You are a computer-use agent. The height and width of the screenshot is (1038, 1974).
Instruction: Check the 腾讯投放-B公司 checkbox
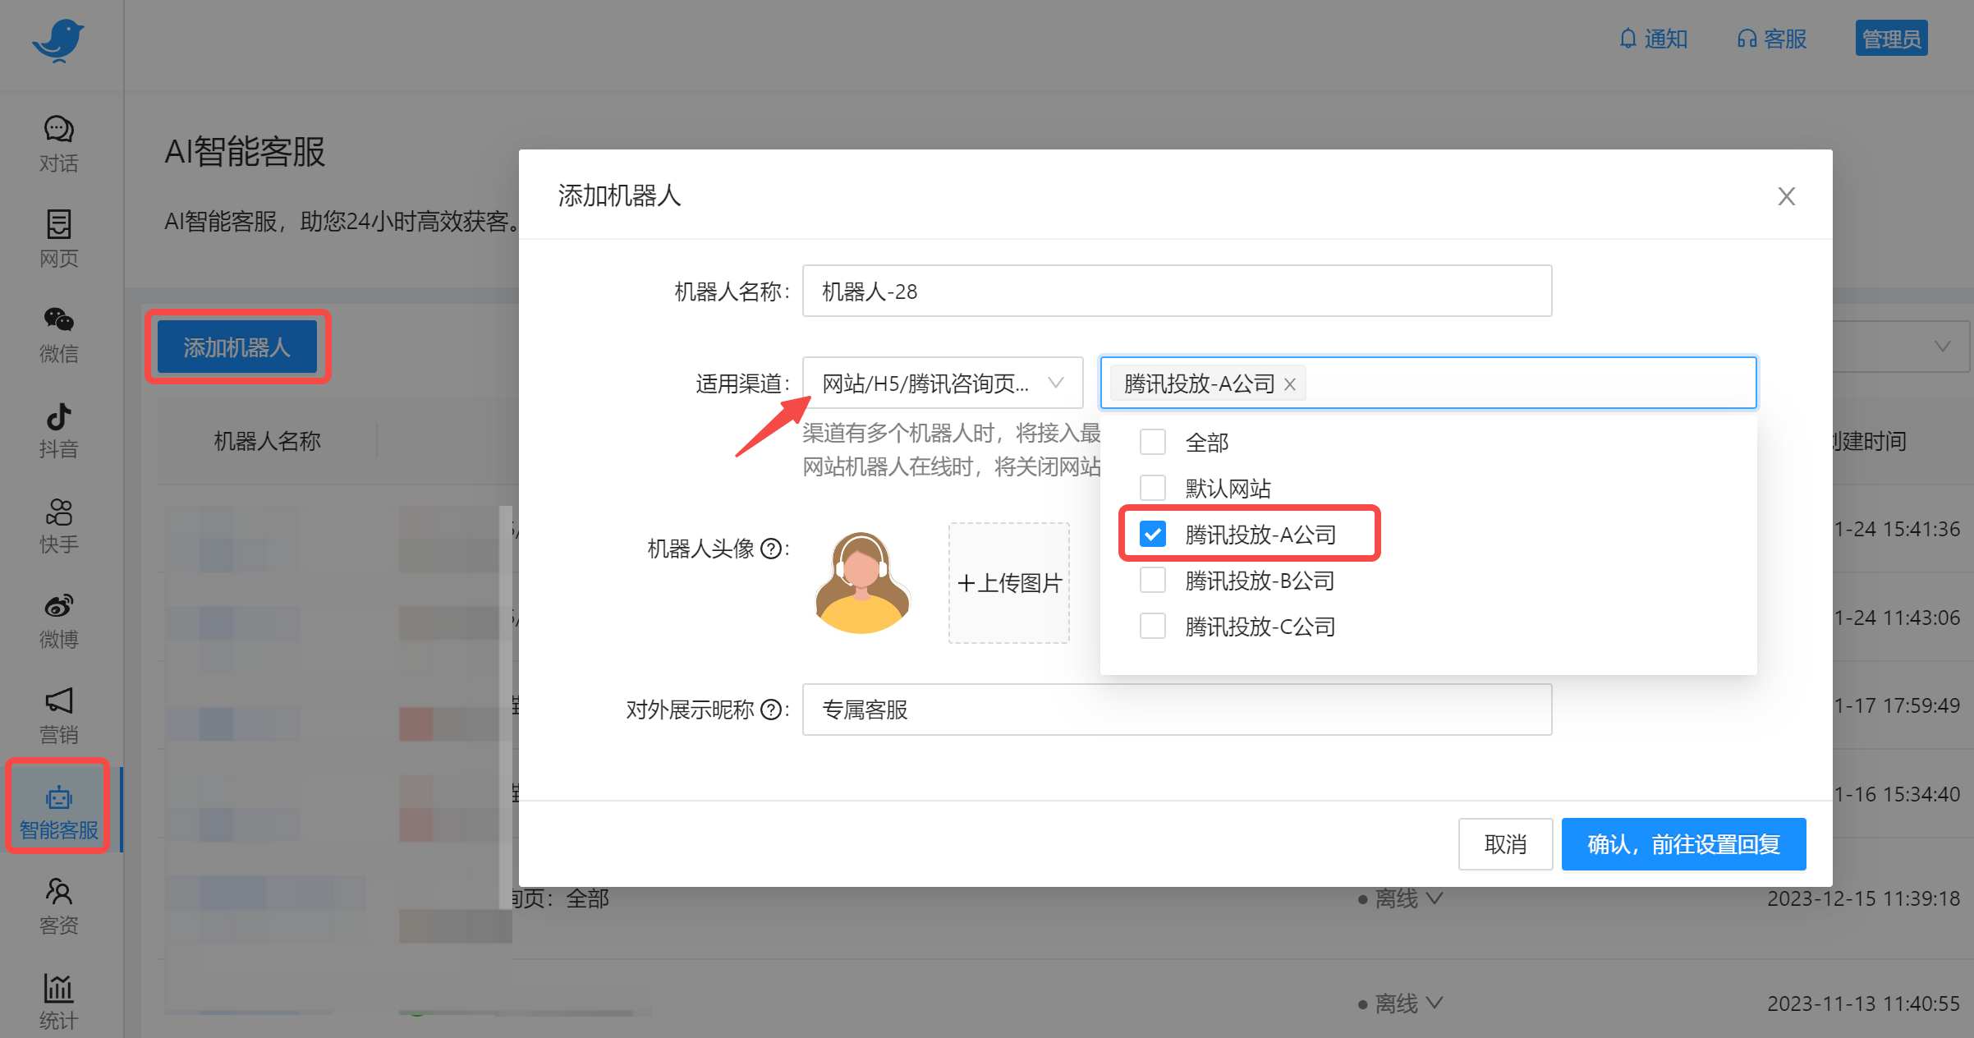tap(1153, 581)
